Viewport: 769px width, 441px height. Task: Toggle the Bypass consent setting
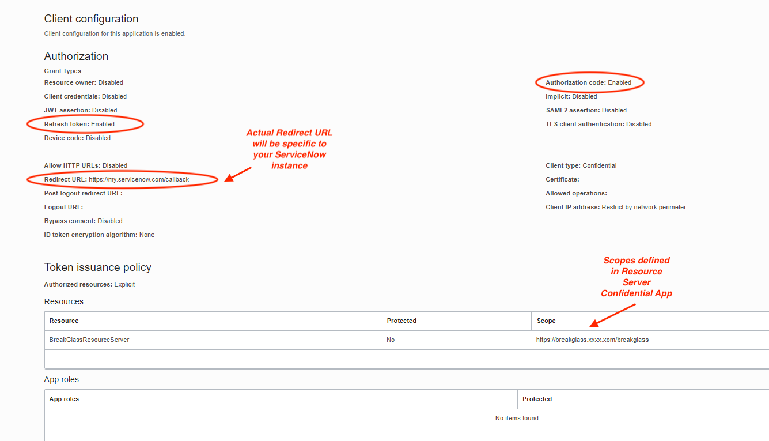[x=83, y=221]
